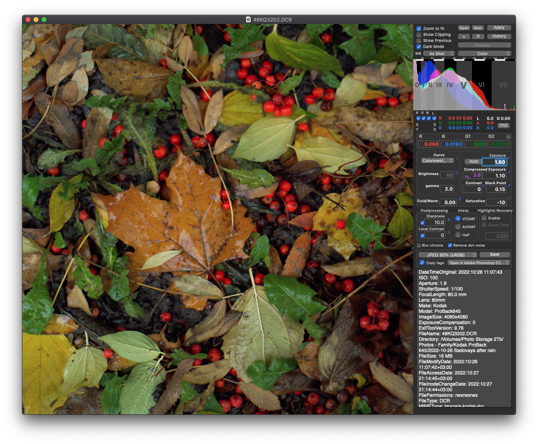The height and width of the screenshot is (444, 538).
Task: Click the Exposure value field
Action: pos(495,162)
